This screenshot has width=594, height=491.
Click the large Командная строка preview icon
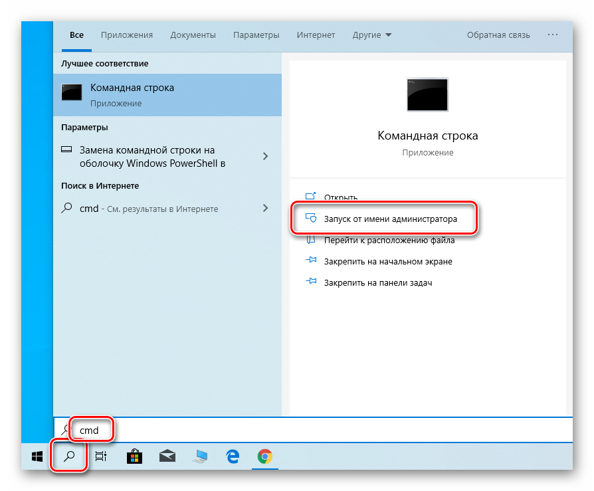(427, 94)
